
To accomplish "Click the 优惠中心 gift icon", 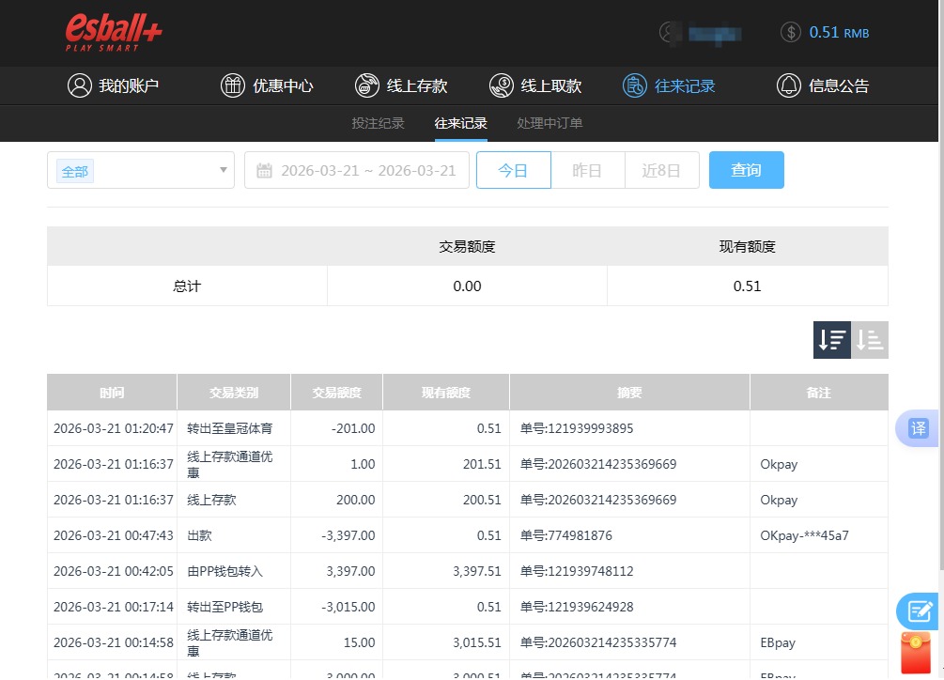I will pyautogui.click(x=232, y=85).
